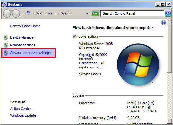Open Control Panel Home link
Screen dimensions: 173x125
pyautogui.click(x=25, y=26)
